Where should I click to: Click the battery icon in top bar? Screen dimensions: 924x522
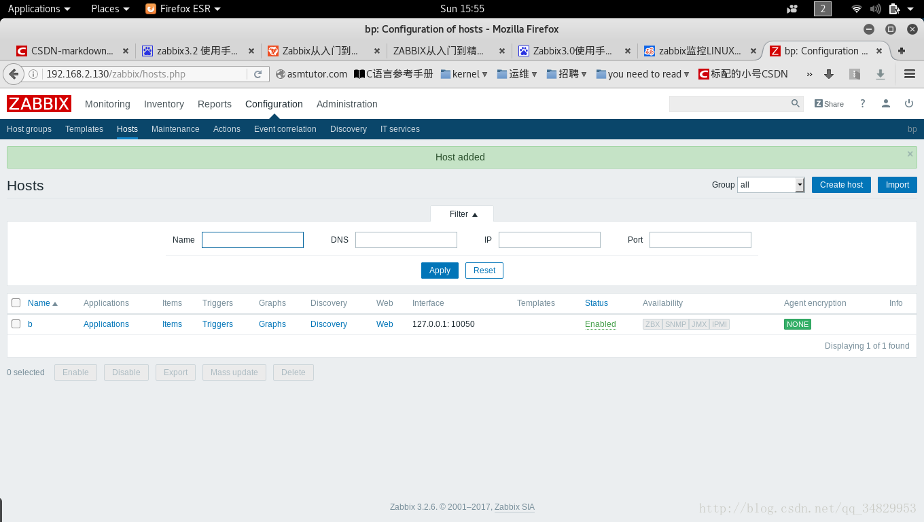point(894,9)
